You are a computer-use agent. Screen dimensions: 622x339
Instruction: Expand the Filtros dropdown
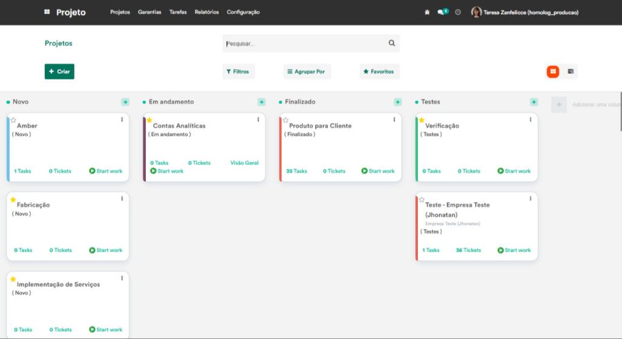click(x=238, y=72)
